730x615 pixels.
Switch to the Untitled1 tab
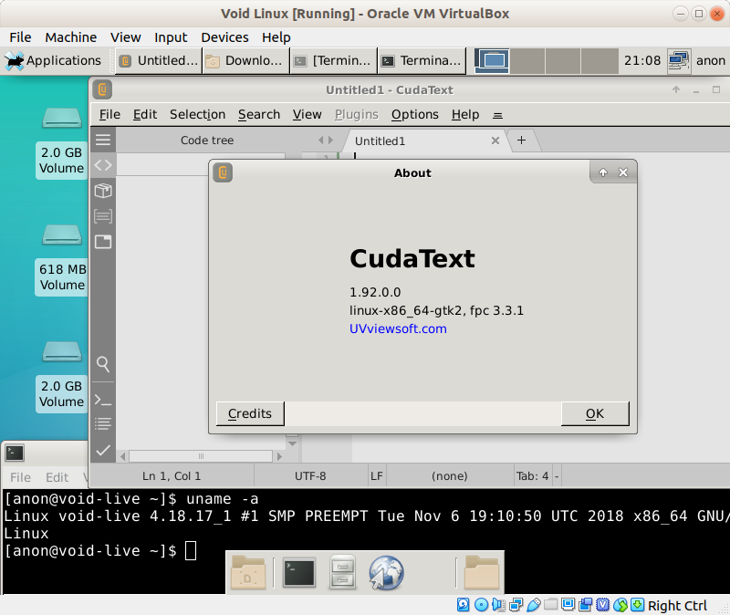tap(380, 141)
